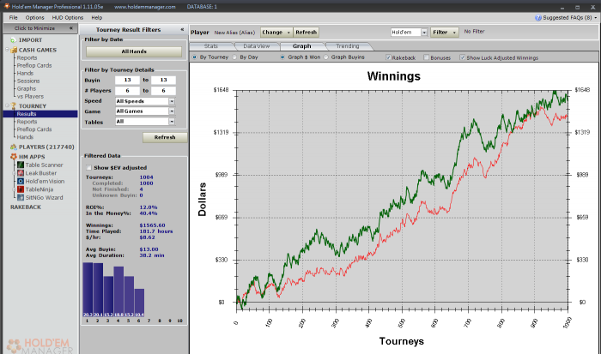Switch to the Trending tab
This screenshot has height=354, width=601.
[348, 46]
